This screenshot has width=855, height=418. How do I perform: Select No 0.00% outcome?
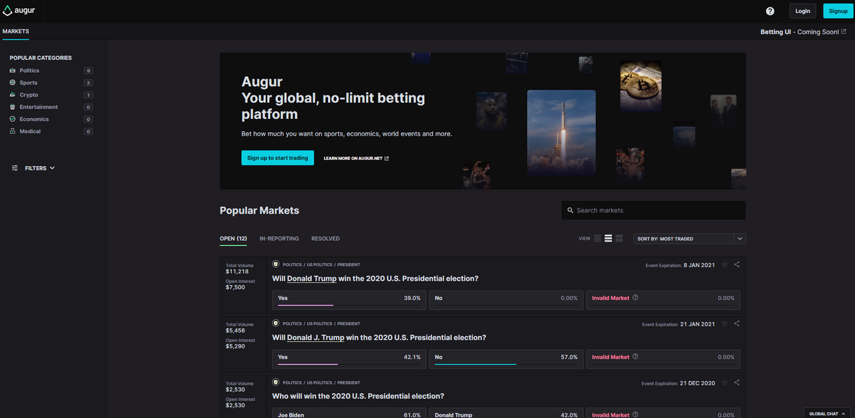tap(506, 300)
